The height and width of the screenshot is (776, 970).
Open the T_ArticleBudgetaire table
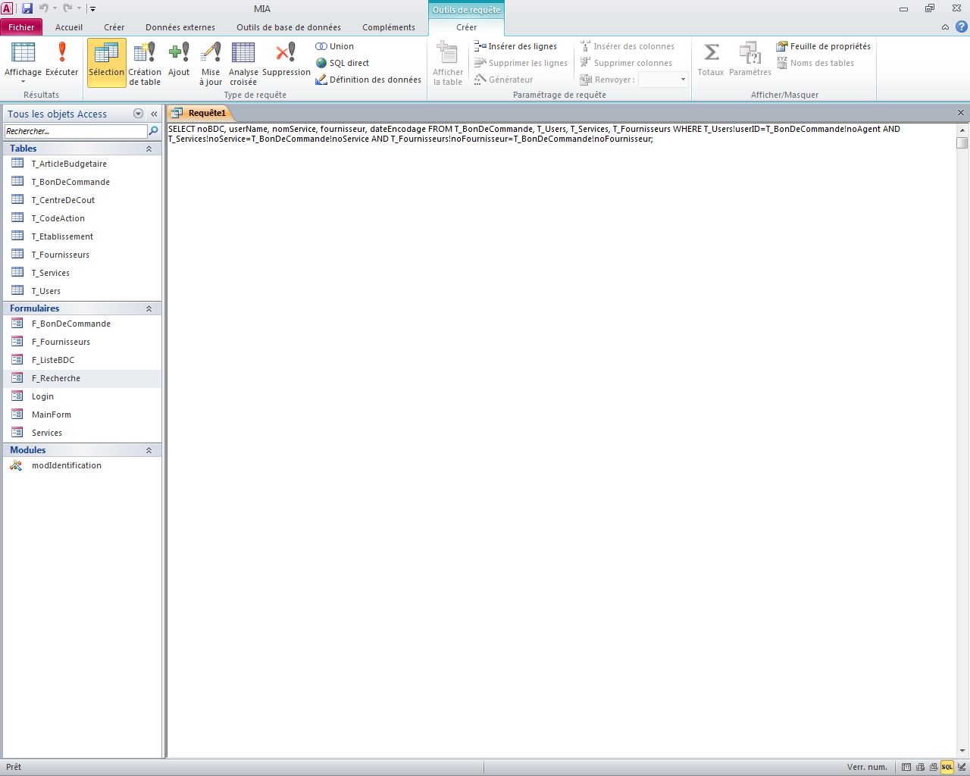82,164
